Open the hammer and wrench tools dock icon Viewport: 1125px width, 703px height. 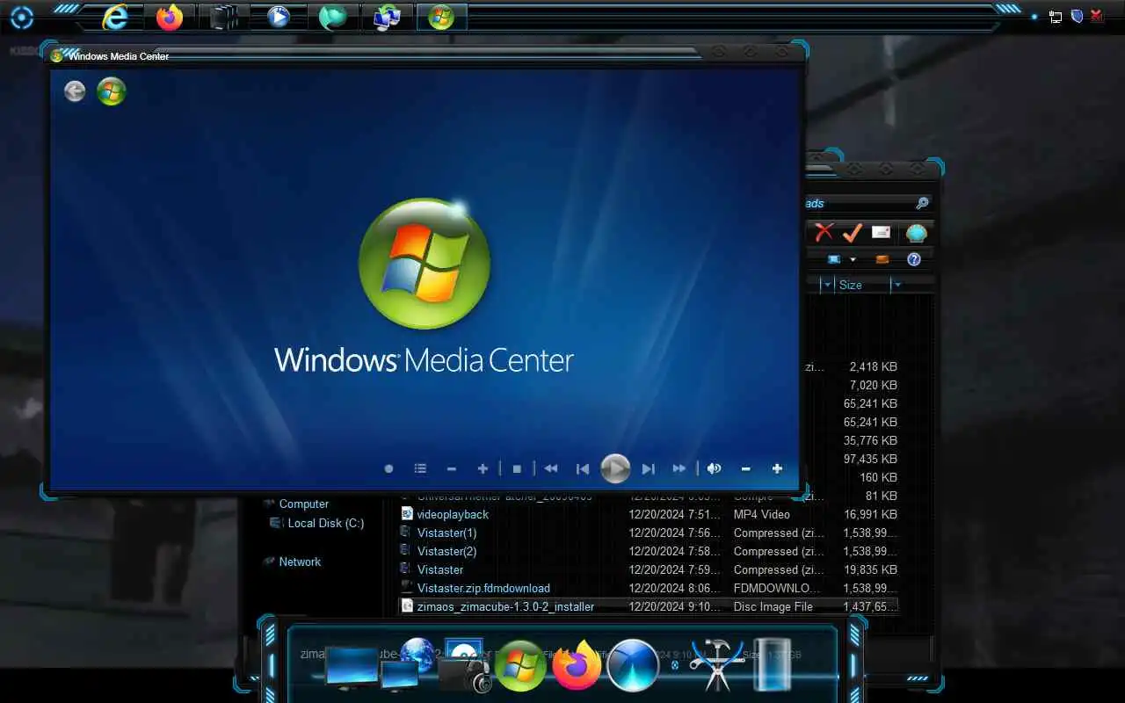[716, 665]
